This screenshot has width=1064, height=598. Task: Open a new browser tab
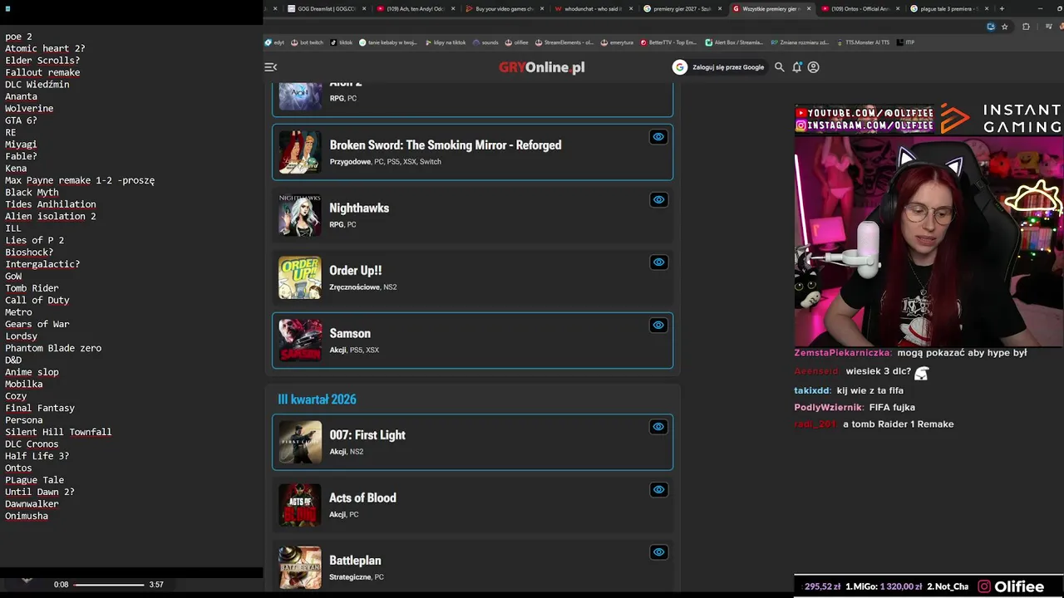(1002, 9)
